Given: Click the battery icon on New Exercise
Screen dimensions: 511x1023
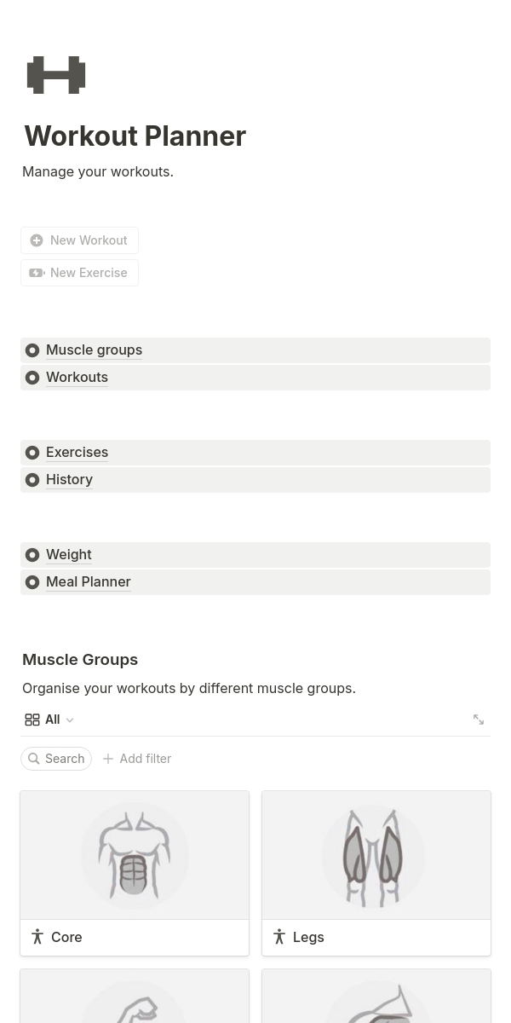Looking at the screenshot, I should point(37,273).
